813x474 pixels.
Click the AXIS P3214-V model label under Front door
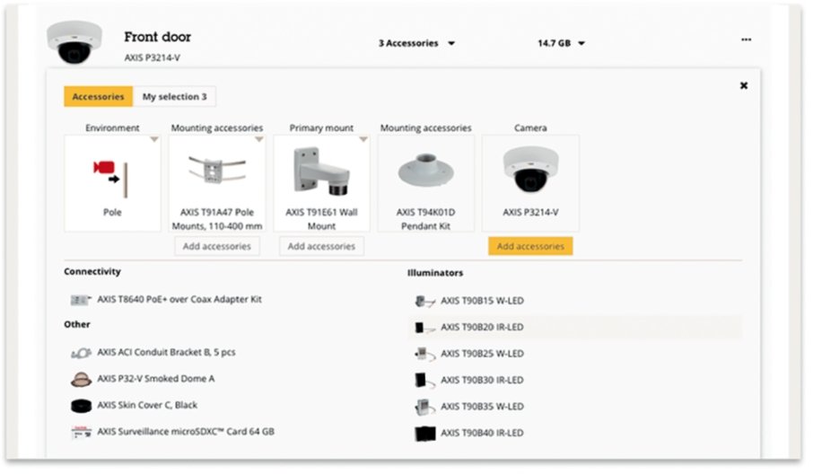[x=152, y=57]
